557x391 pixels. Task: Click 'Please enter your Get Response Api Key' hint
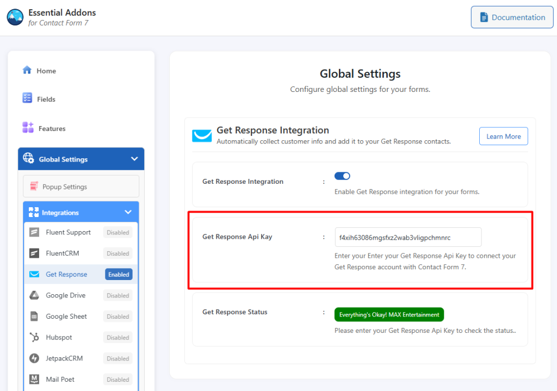(425, 331)
